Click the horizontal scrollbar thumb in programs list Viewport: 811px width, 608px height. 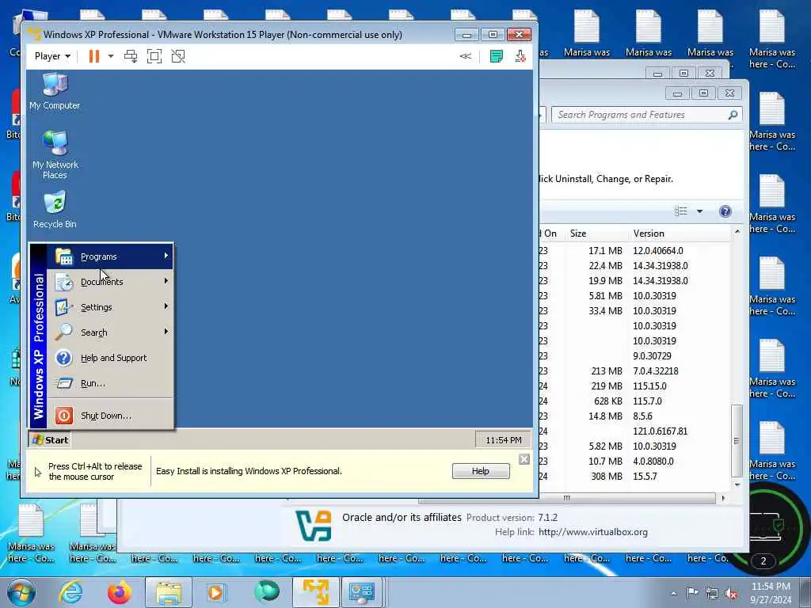point(567,498)
